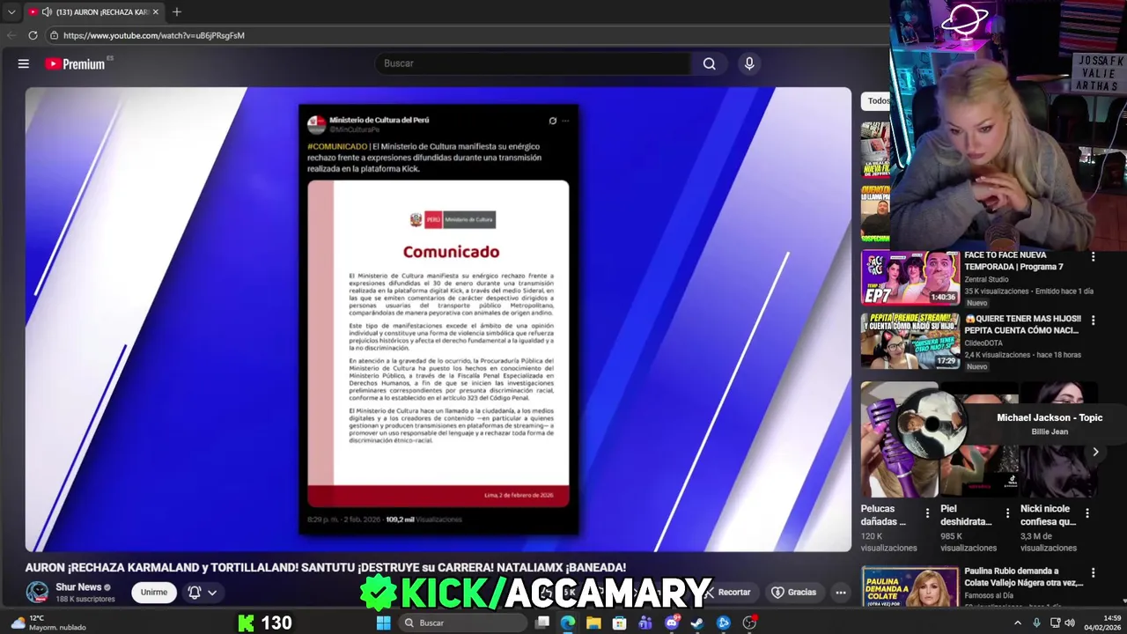Open FACE TO FACE NUEVA TEMPORADA title
Image resolution: width=1127 pixels, height=634 pixels.
(1013, 261)
